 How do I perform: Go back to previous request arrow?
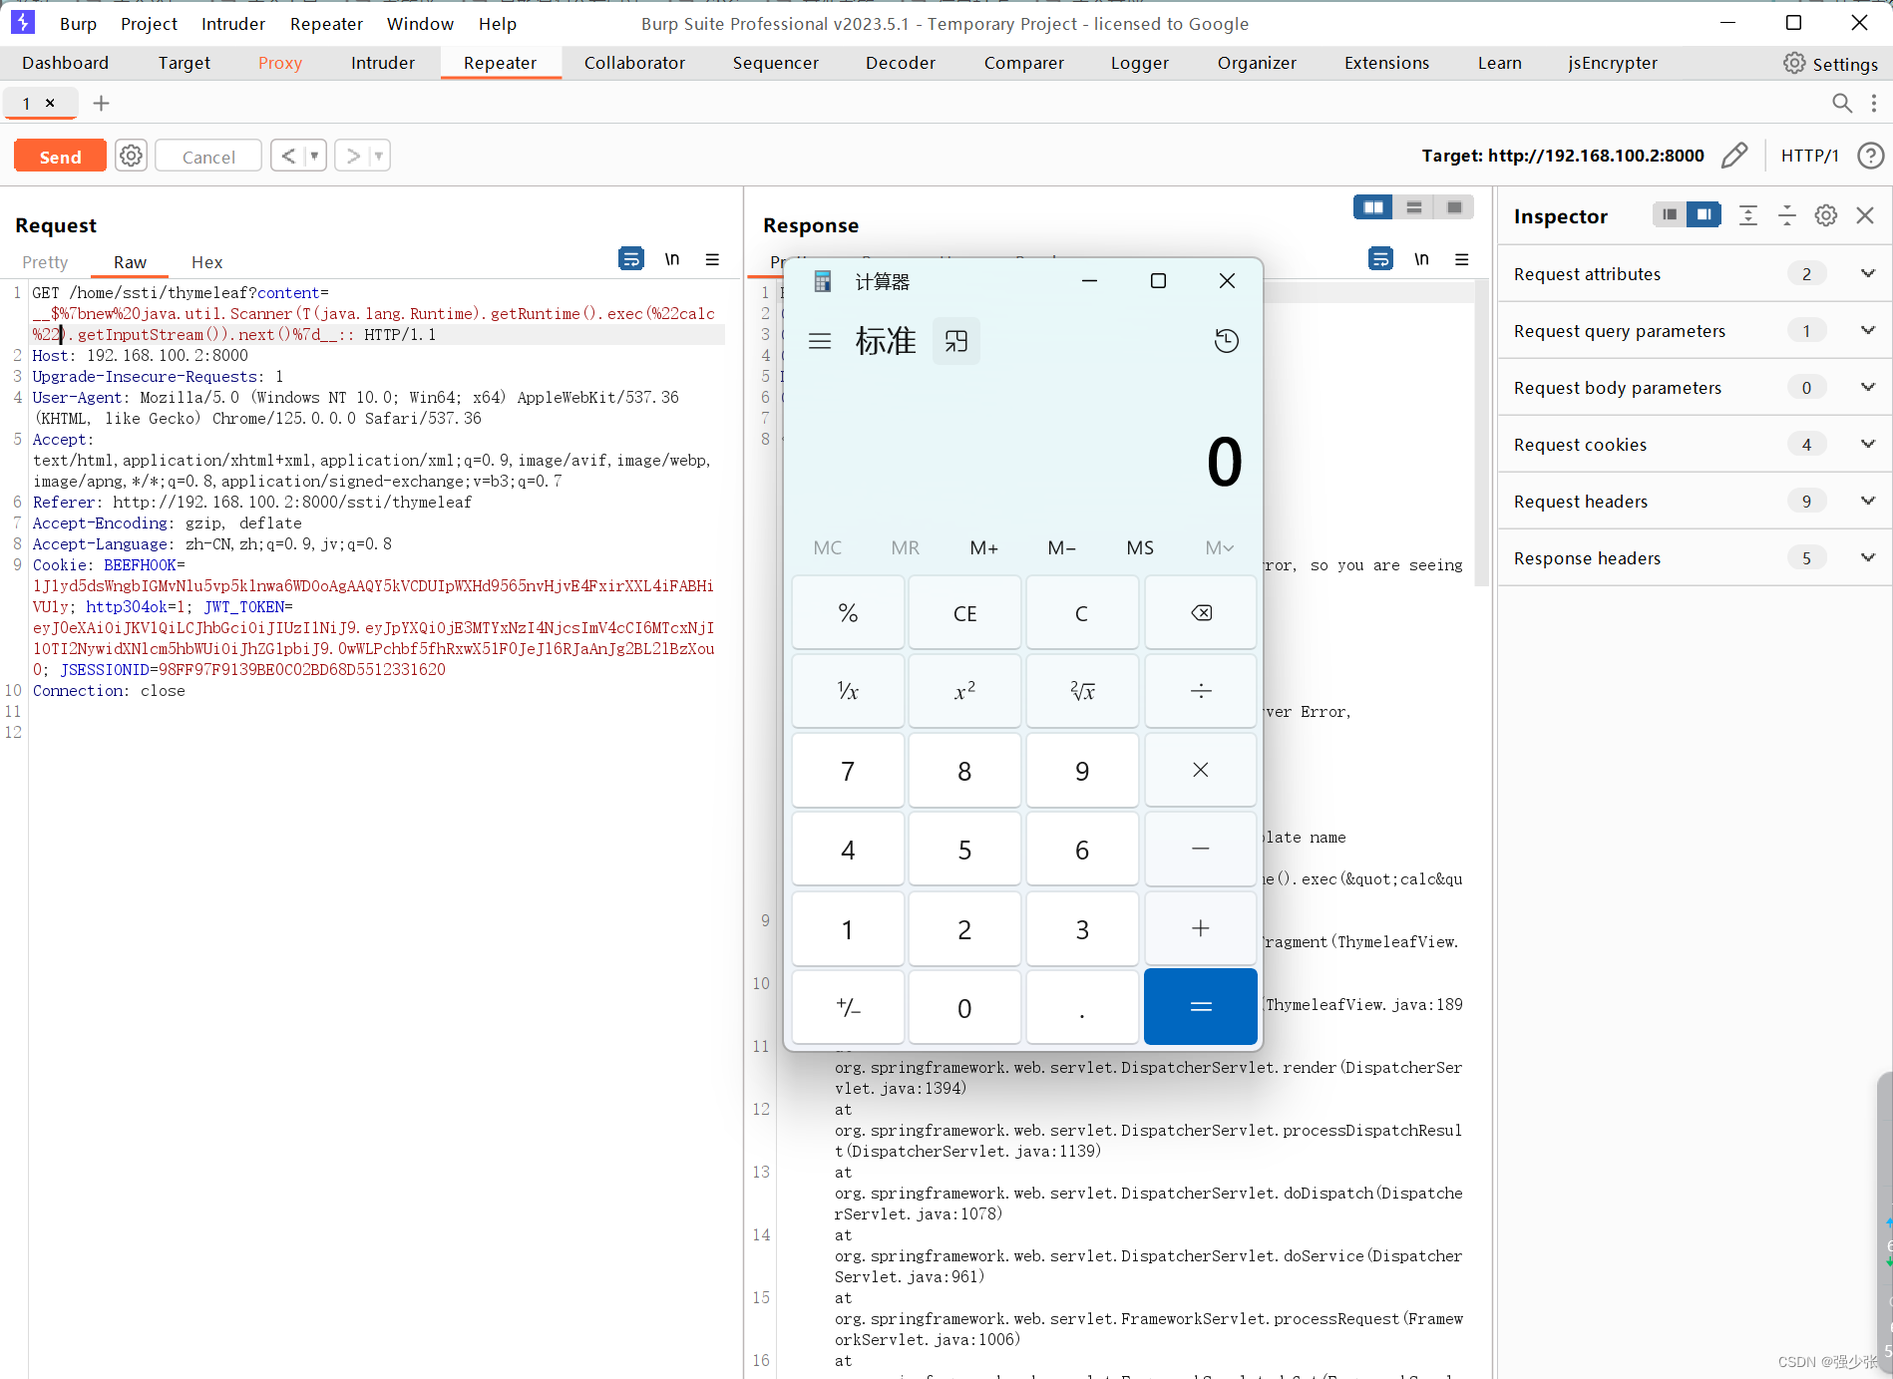288,156
